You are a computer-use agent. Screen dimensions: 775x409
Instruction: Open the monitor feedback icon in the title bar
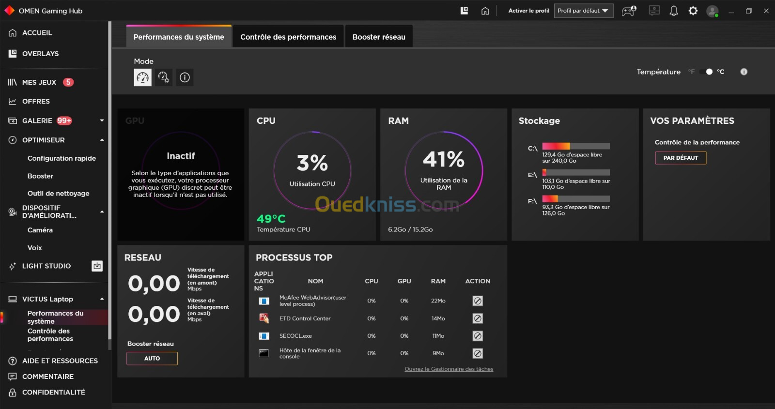click(654, 11)
